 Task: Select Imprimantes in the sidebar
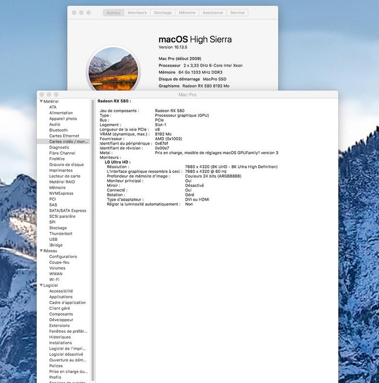click(x=61, y=170)
